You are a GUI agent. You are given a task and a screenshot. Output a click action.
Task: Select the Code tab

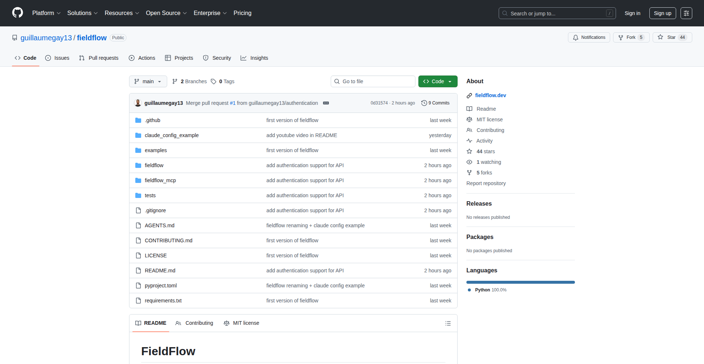pyautogui.click(x=25, y=58)
